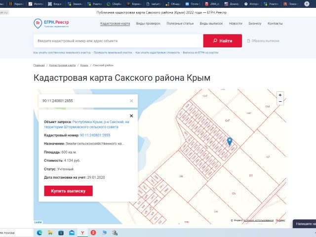Click the Стоимость: 4 134 руб. text
The image size is (316, 237).
62,160
